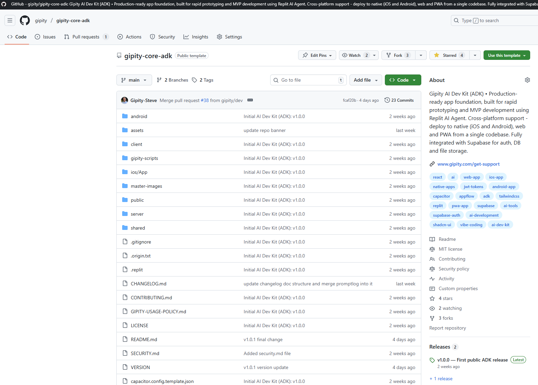Viewport: 538px width, 385px height.
Task: Click the tag icon beside 2 Tags
Action: [194, 80]
